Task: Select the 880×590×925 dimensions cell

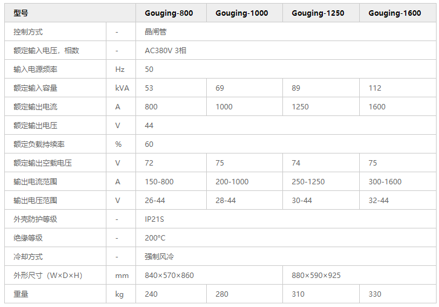Action: [316, 276]
